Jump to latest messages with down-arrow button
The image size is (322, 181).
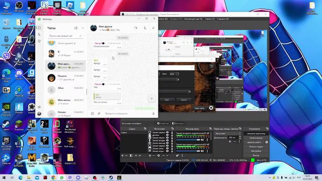pyautogui.click(x=151, y=99)
